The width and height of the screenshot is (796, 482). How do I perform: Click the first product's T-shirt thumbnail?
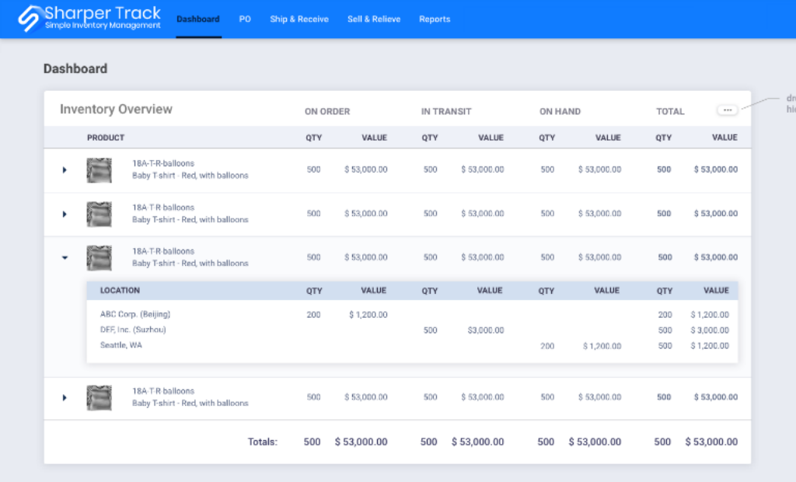point(99,169)
